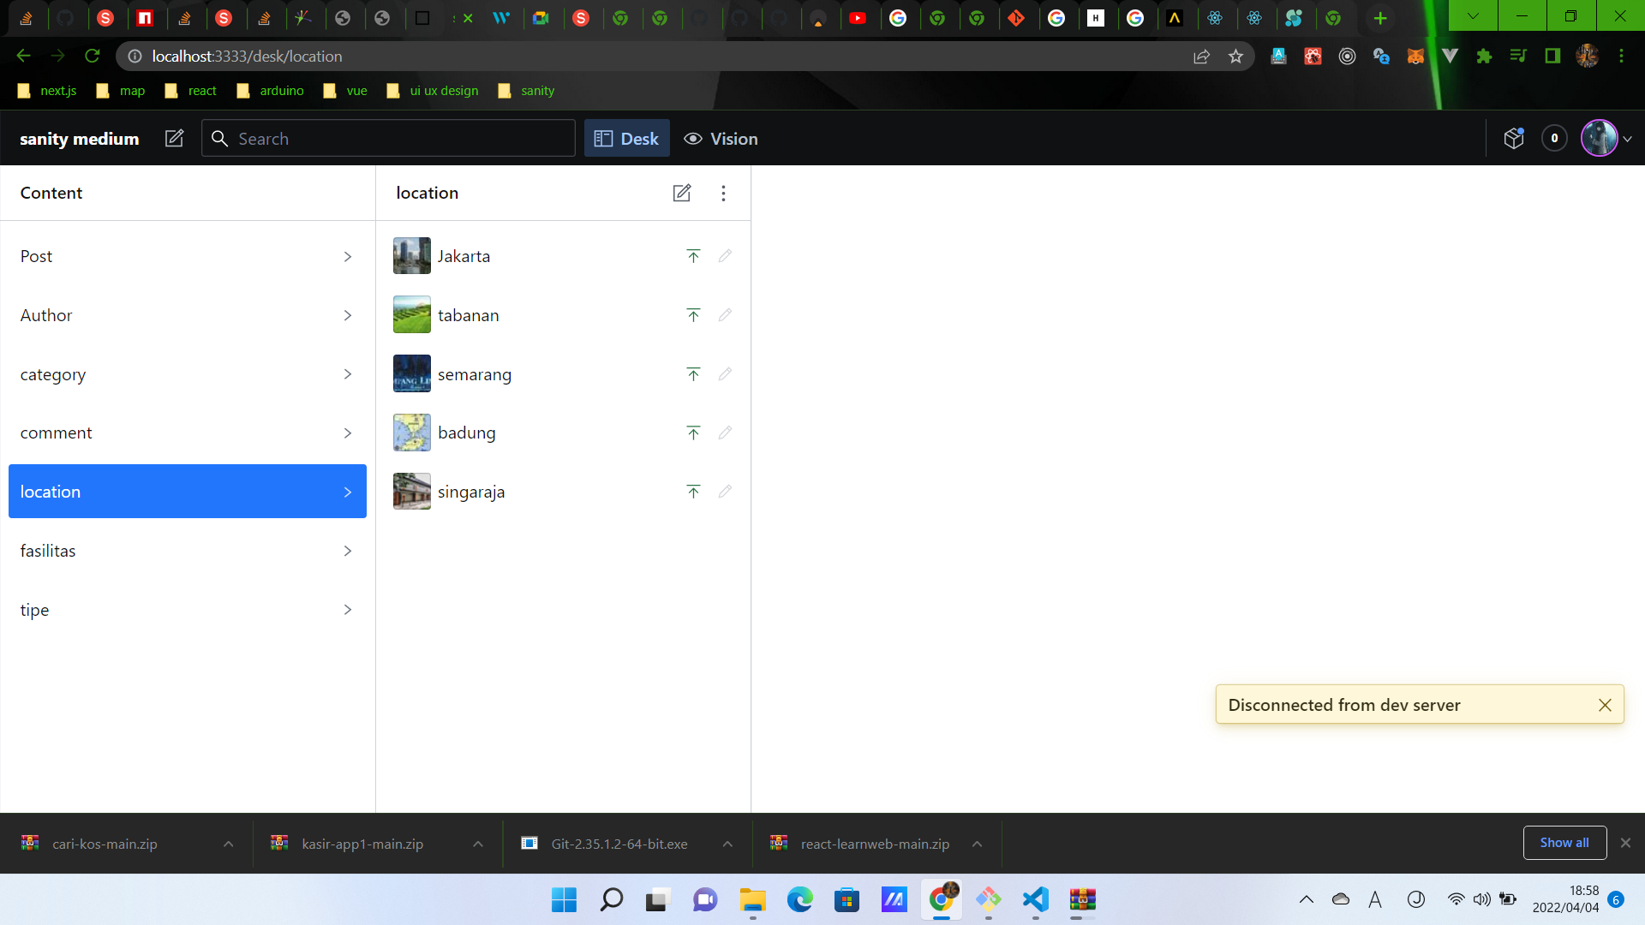
Task: Click the compose icon next to sanity medium
Action: point(174,139)
